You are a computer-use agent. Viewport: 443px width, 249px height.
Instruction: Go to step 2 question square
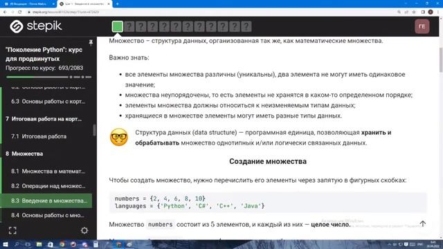click(129, 26)
